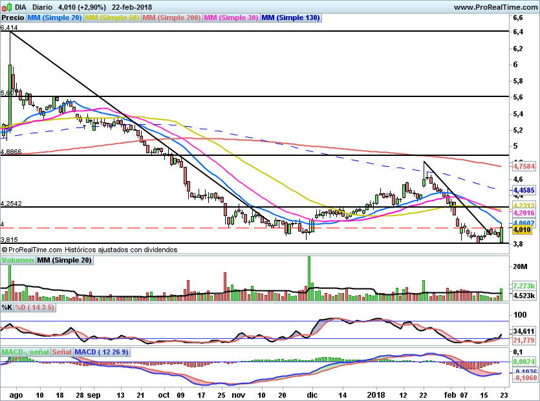Click the %K stochastic label
The image size is (540, 401).
coord(7,307)
